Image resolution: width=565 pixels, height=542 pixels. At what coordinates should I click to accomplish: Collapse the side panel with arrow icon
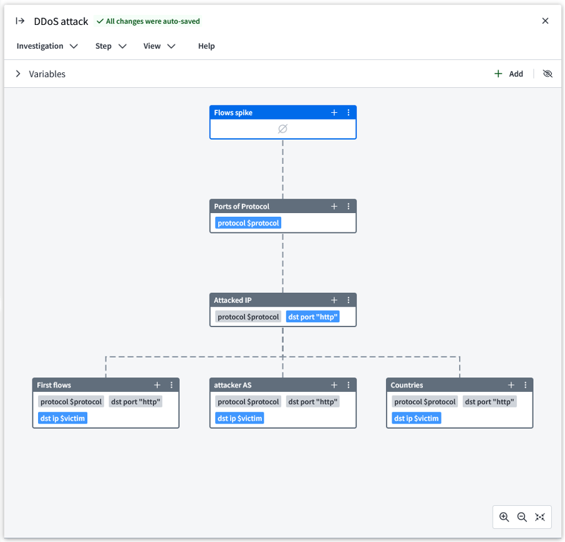tap(20, 21)
